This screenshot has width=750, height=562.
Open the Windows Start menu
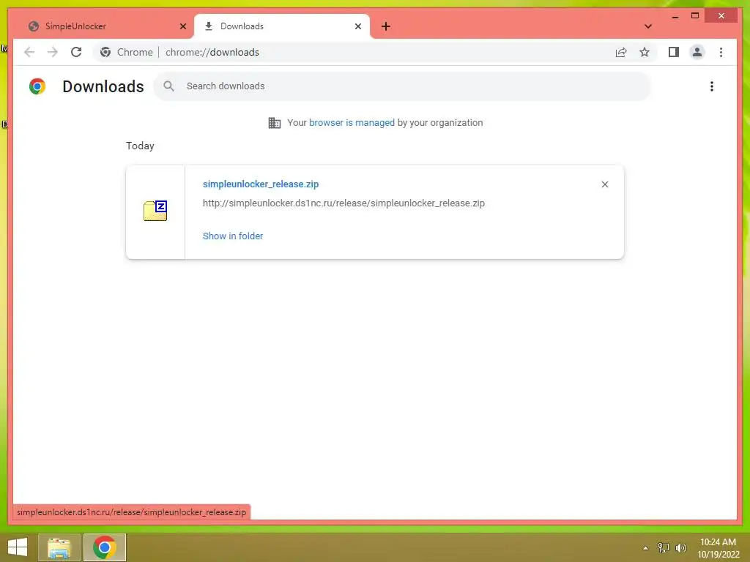pos(18,547)
